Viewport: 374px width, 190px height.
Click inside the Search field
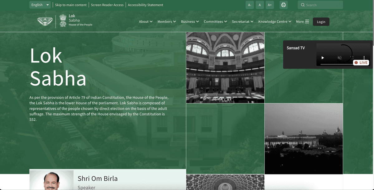point(323,5)
